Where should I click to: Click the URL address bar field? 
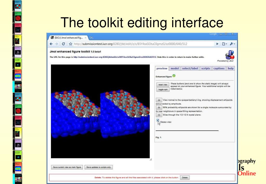click(x=144, y=44)
